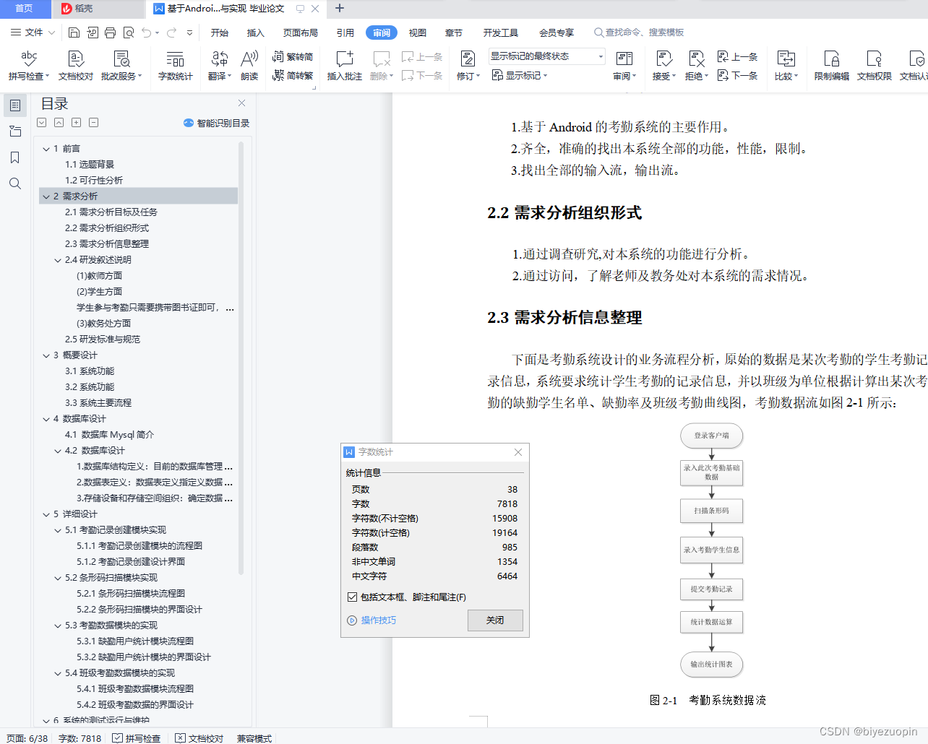Screen dimensions: 928x744
Task: Open the translate (翻译) tool
Action: tap(220, 65)
